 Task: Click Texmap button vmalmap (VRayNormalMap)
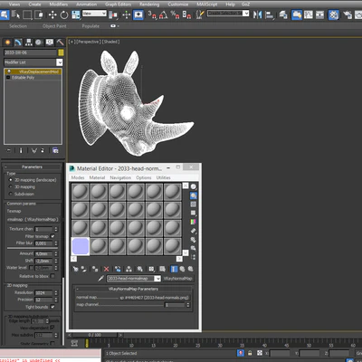point(33,219)
